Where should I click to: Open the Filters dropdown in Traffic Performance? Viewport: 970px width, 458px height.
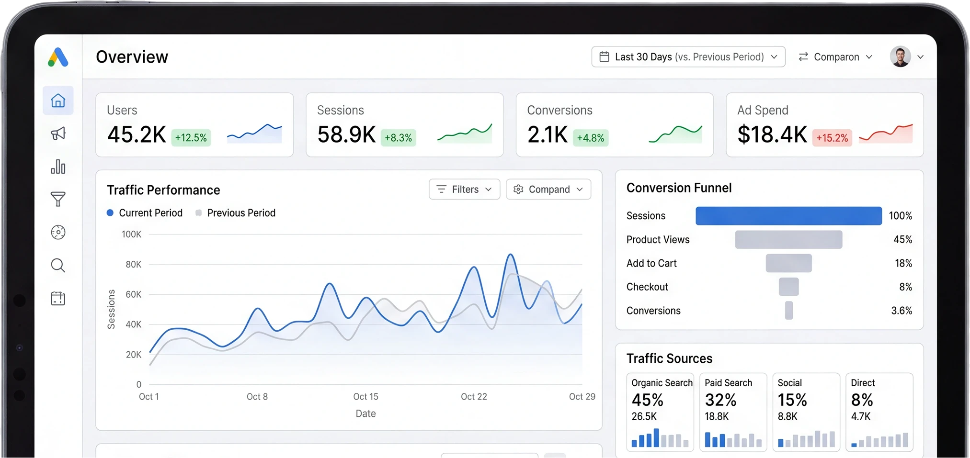pyautogui.click(x=464, y=190)
